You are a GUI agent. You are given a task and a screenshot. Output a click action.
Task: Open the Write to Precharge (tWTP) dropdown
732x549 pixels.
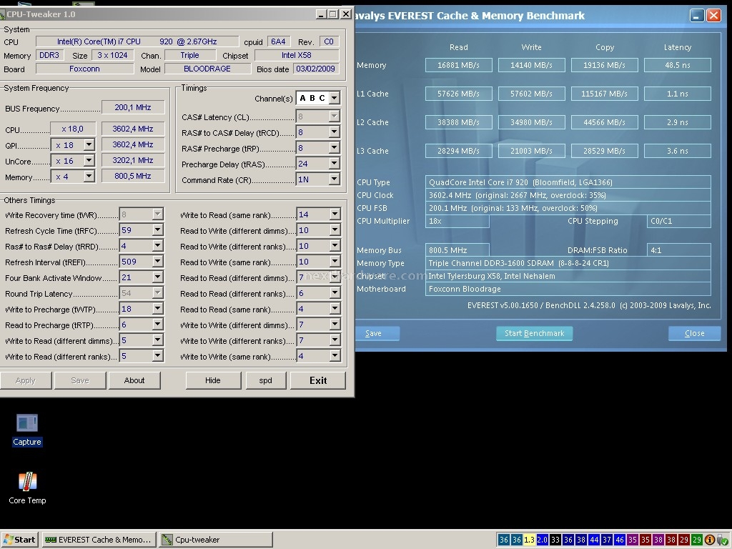pos(158,309)
